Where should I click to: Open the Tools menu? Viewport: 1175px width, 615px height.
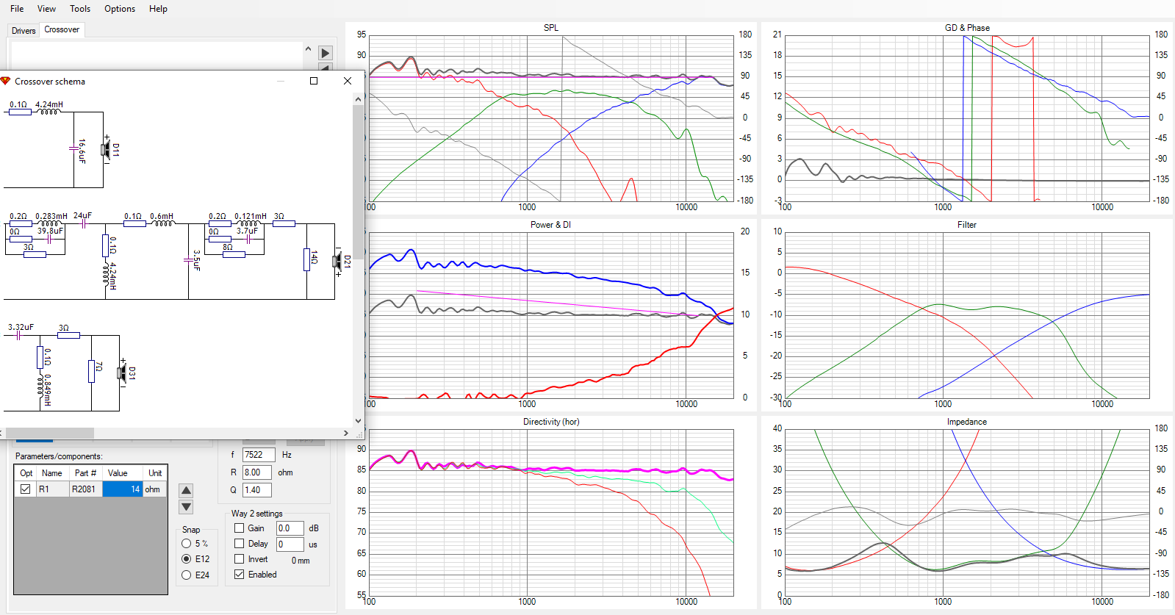click(x=80, y=9)
